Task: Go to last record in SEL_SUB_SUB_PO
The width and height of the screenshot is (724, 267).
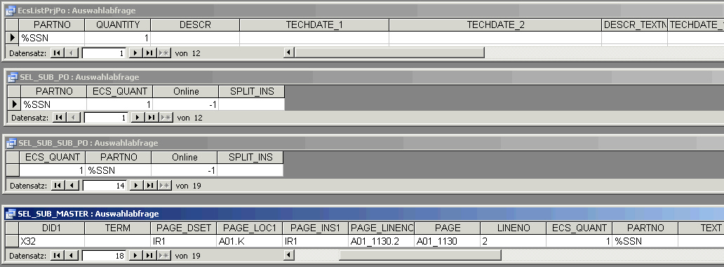Action: (x=150, y=186)
